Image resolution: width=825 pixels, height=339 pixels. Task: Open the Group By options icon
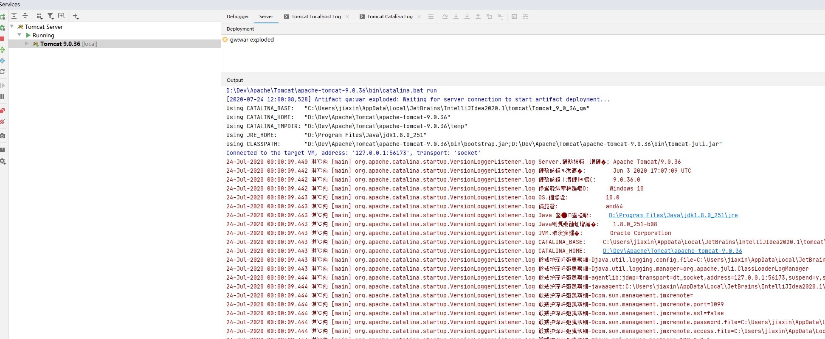[39, 16]
